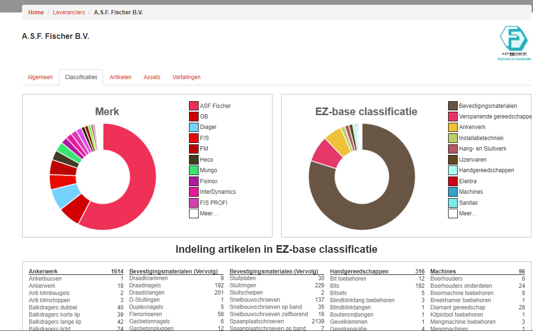
Task: Select the Classificaties tab
Action: coord(81,77)
